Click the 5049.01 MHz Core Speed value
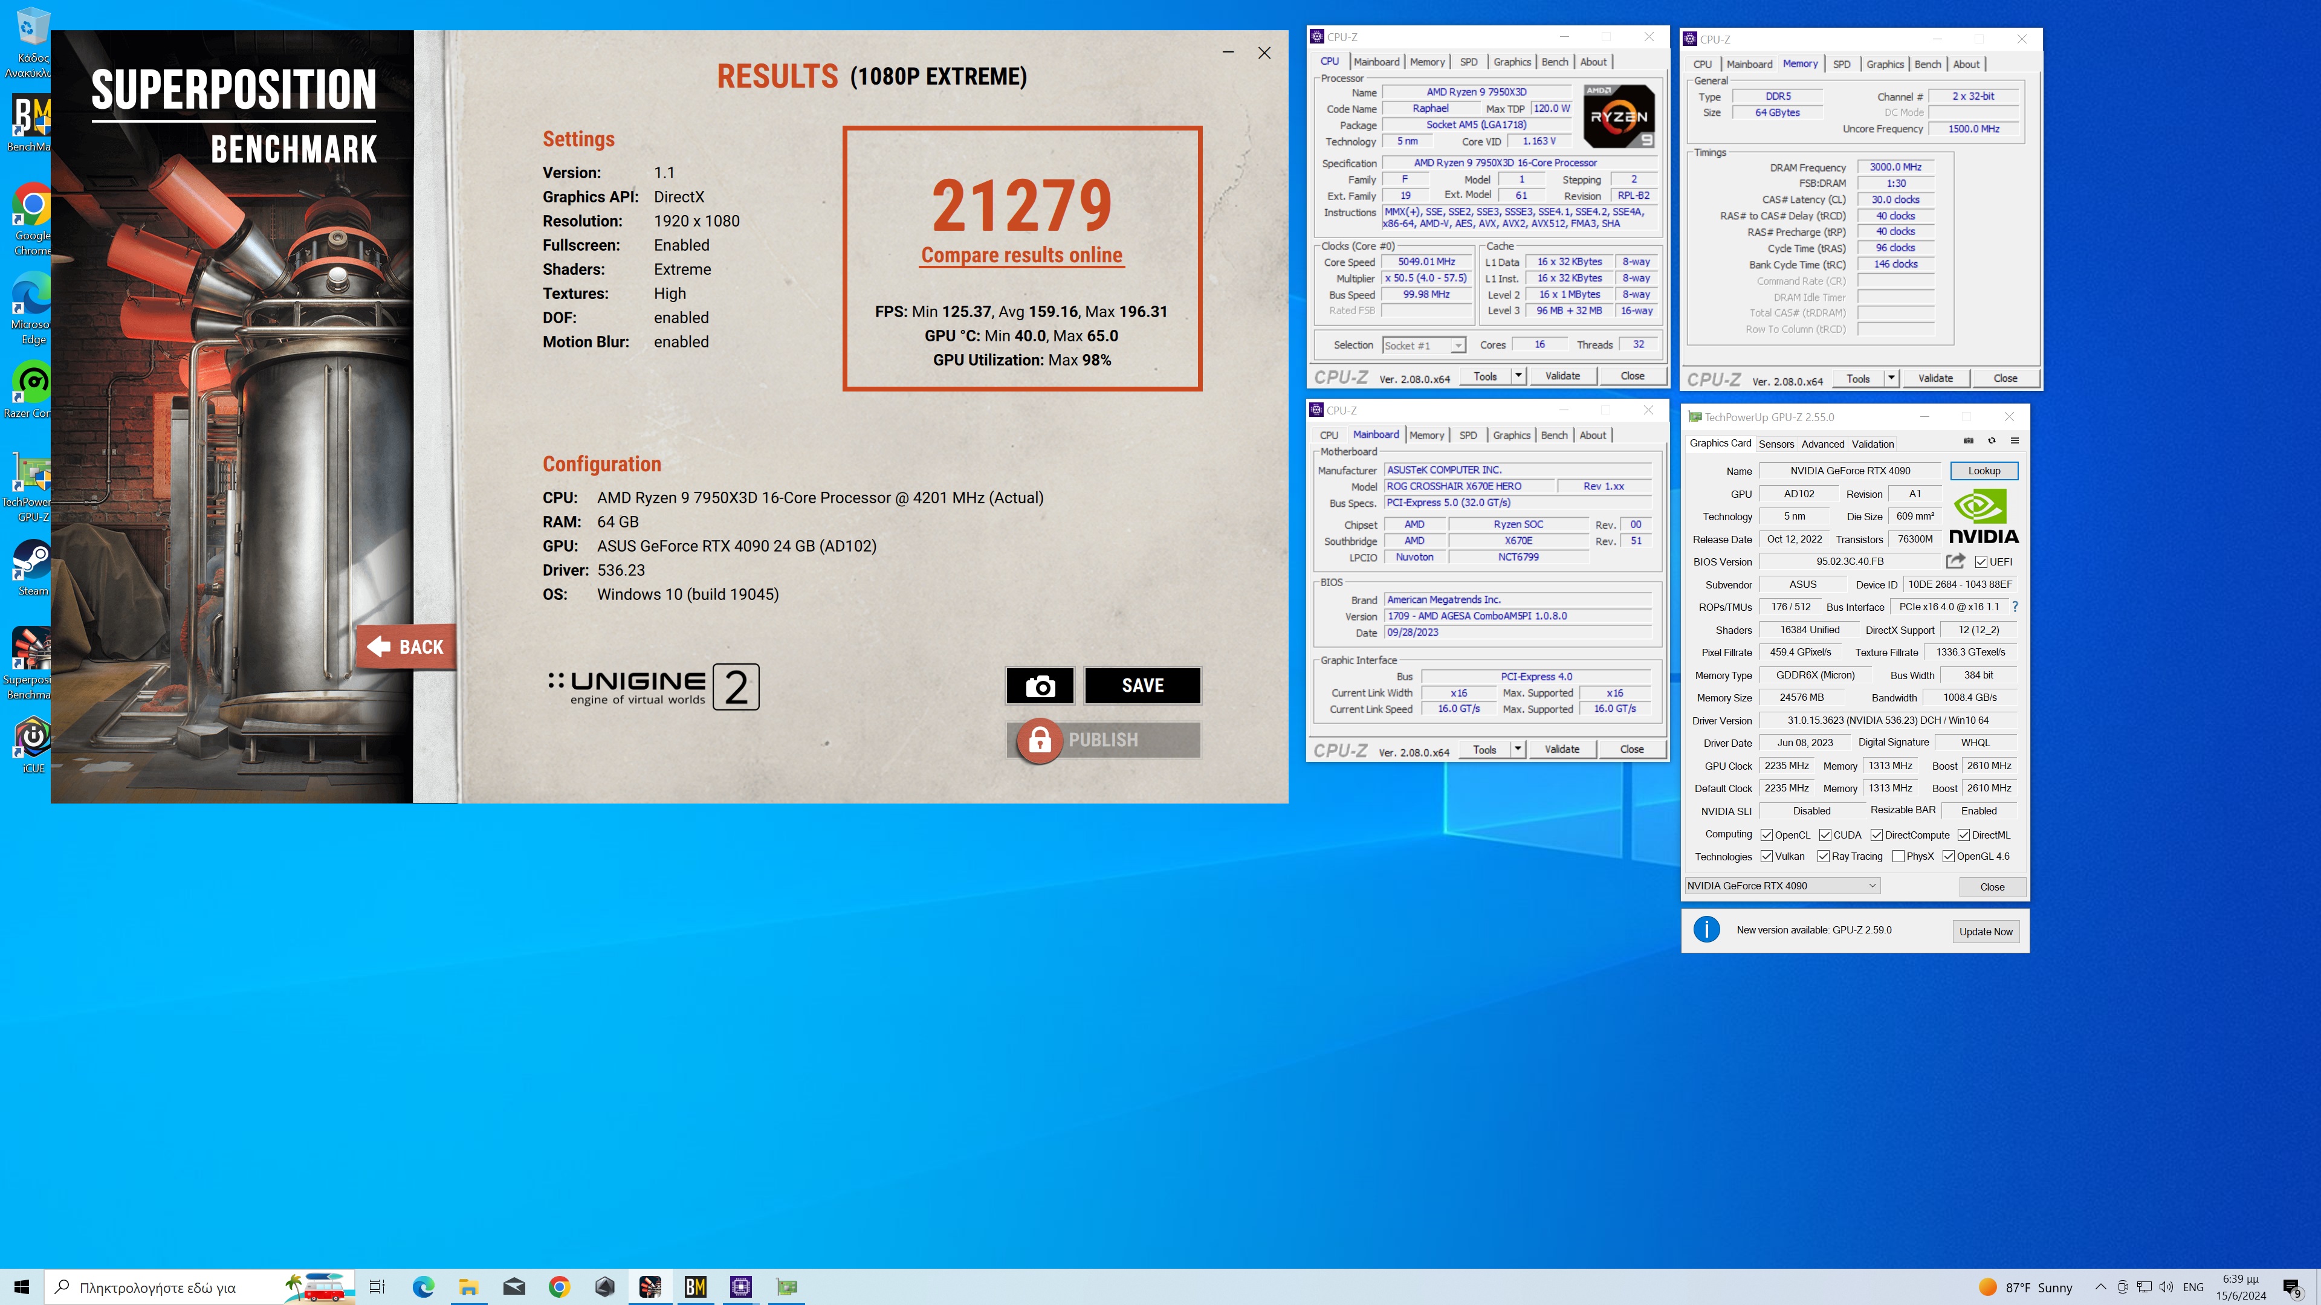This screenshot has width=2321, height=1305. (1426, 262)
